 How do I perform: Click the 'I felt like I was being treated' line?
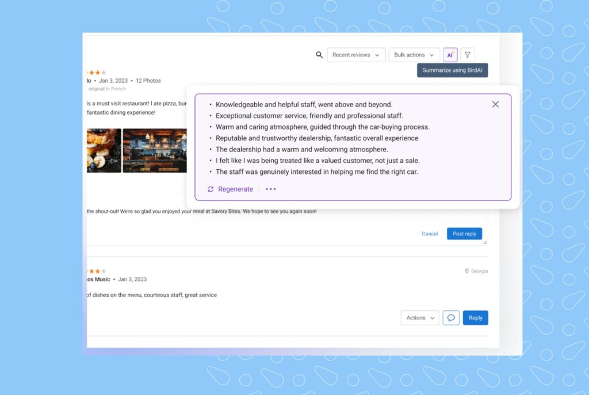pyautogui.click(x=318, y=161)
